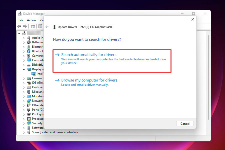This screenshot has width=225, height=150.
Task: Expand the Batteries category
Action: (x=24, y=42)
